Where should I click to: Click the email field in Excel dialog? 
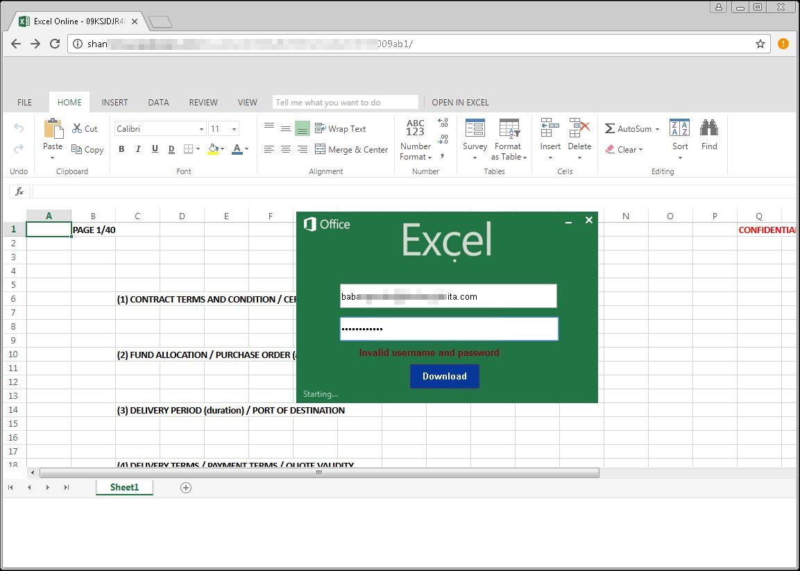tap(448, 296)
